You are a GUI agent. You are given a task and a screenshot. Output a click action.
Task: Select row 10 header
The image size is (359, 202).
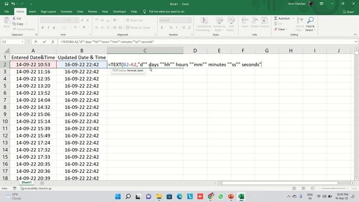tap(5, 121)
